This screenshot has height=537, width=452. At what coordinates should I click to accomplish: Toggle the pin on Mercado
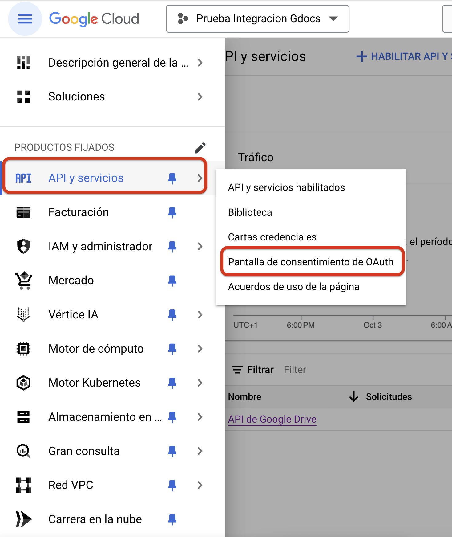tap(172, 281)
